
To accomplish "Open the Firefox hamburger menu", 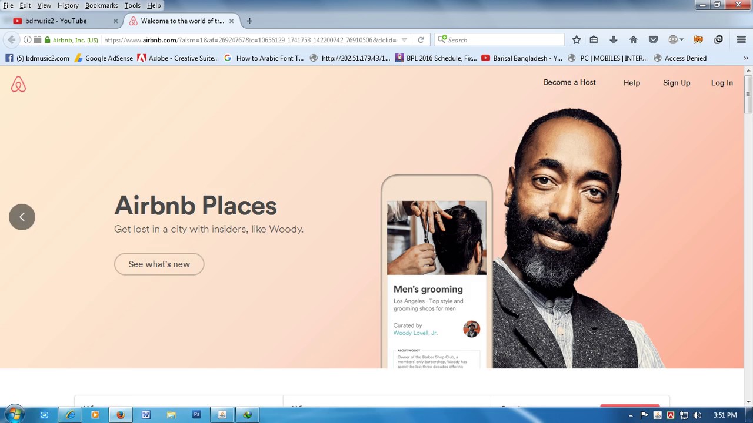I will point(741,40).
